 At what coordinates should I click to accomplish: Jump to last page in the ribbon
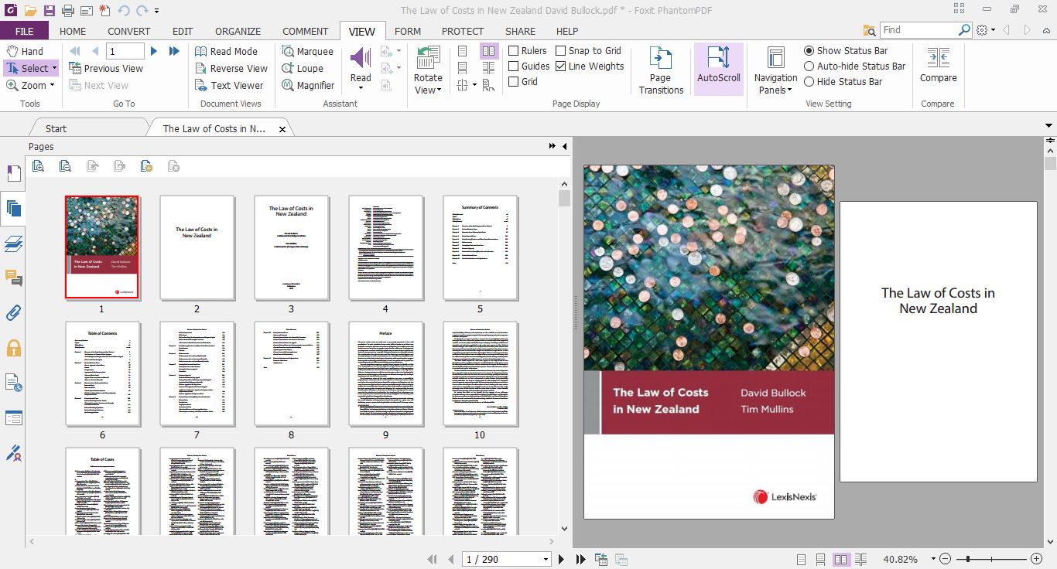click(x=174, y=51)
